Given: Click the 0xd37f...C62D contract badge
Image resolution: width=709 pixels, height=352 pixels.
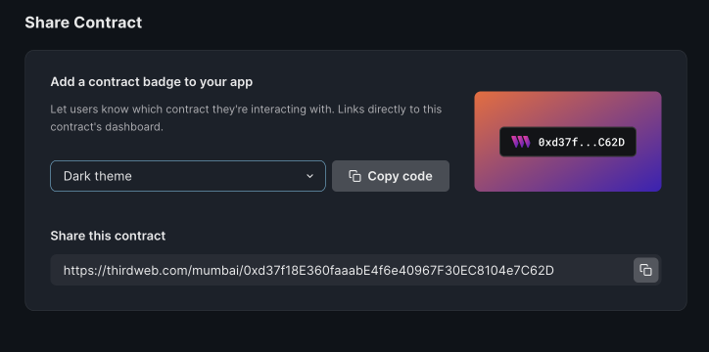Looking at the screenshot, I should click(x=567, y=142).
